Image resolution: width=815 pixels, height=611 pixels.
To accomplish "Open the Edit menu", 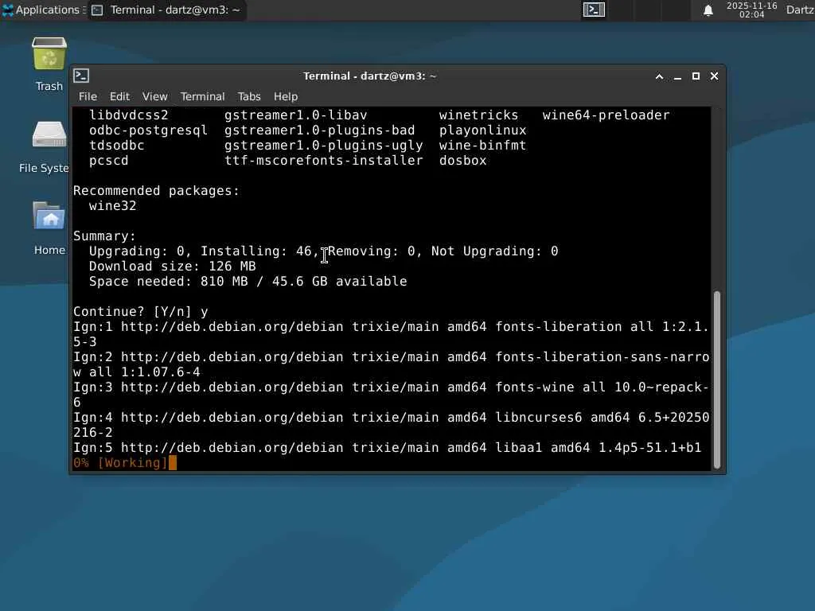I will [119, 96].
